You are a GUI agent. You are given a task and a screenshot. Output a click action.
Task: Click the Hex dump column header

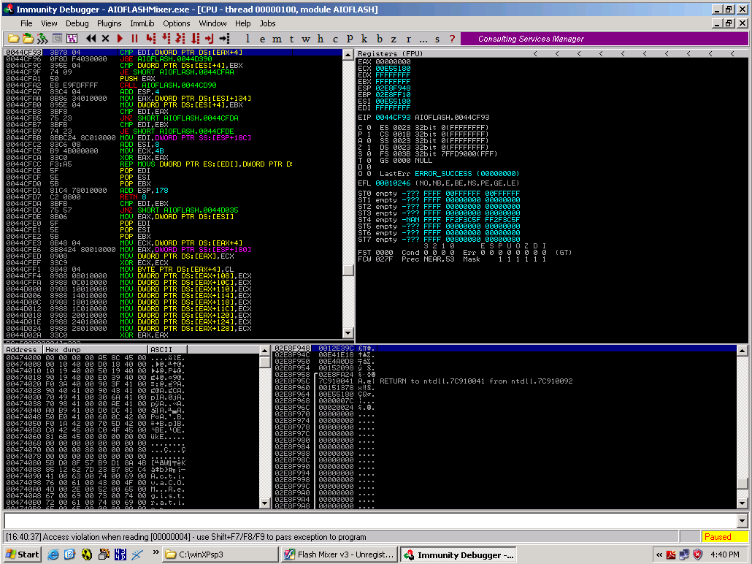(96, 349)
